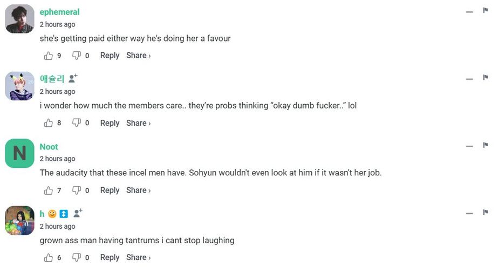Upvote Noot's comment about Sohyun

point(49,190)
